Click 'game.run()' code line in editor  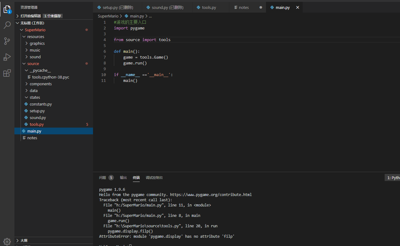pos(135,63)
